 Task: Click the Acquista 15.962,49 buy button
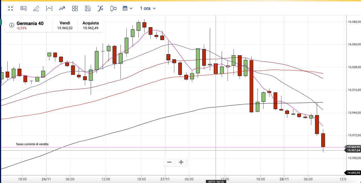[x=91, y=25]
